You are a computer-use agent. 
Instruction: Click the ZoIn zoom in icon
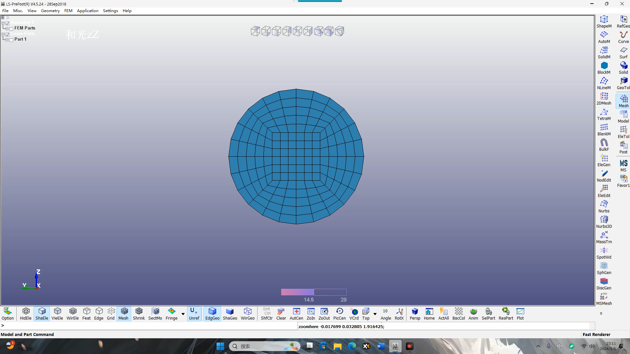tap(310, 314)
